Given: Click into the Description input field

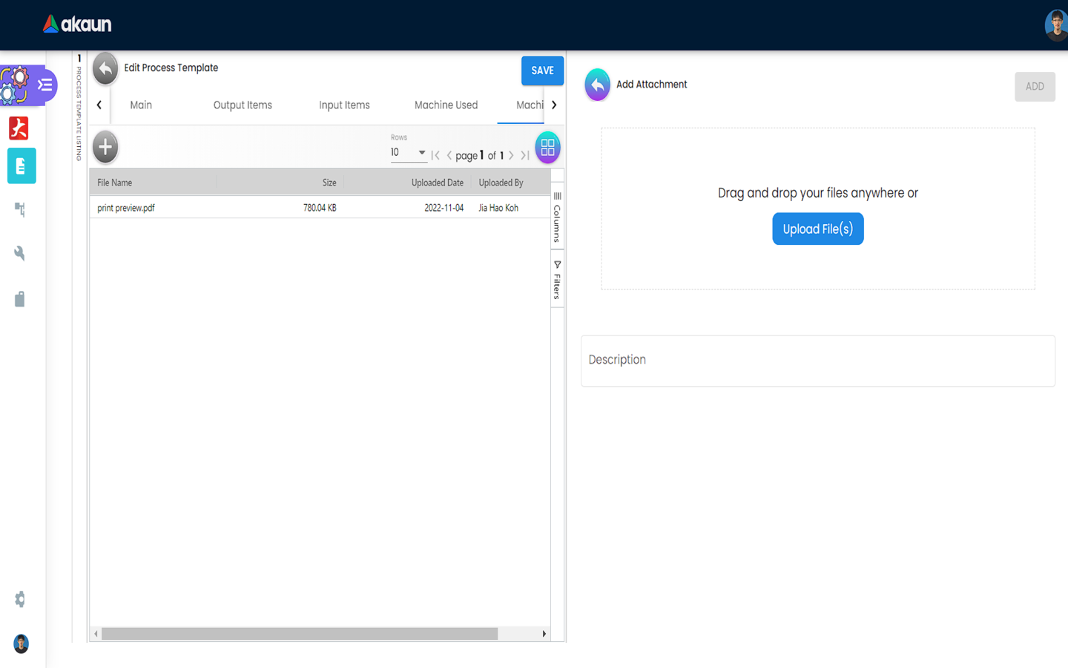Looking at the screenshot, I should point(817,361).
